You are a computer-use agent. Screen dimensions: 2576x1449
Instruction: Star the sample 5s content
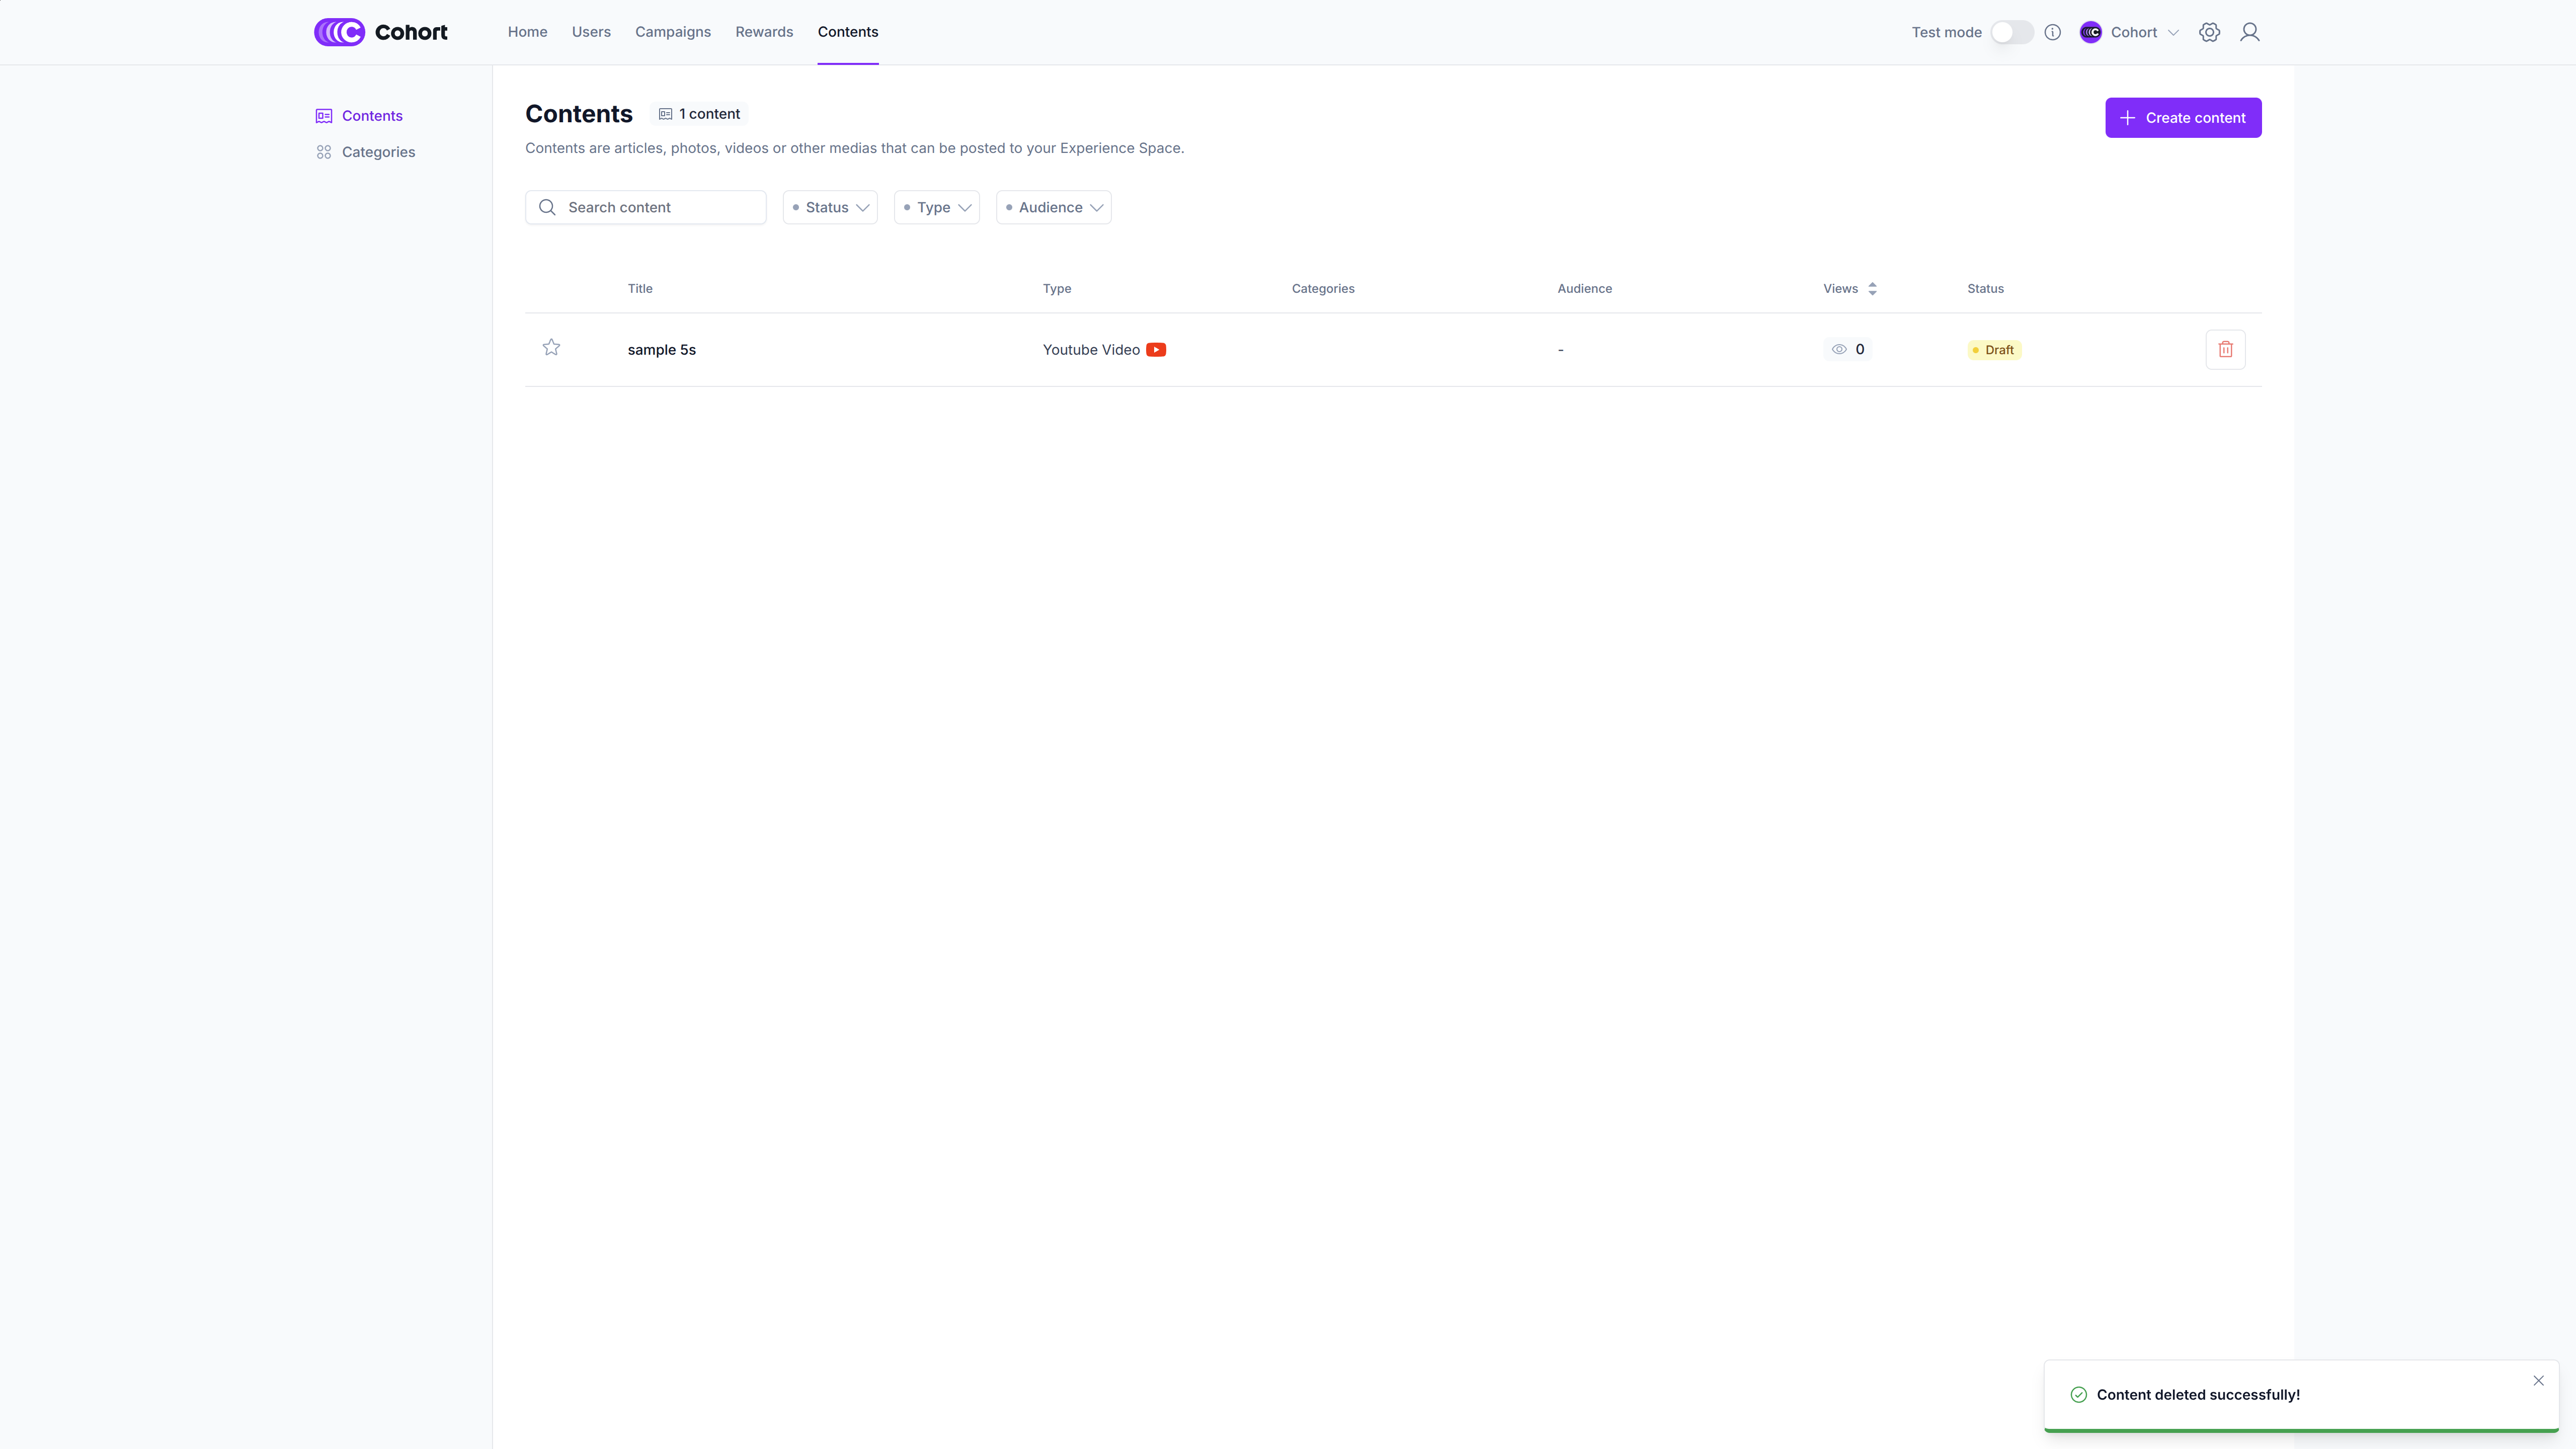pyautogui.click(x=551, y=347)
